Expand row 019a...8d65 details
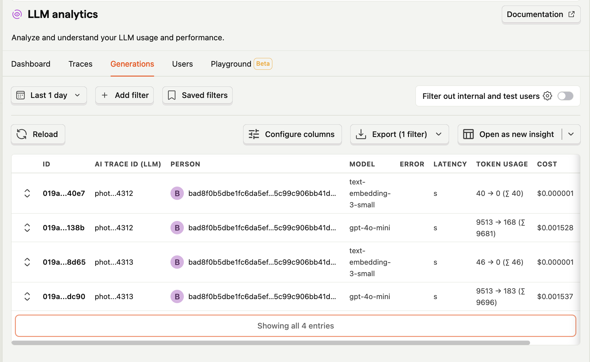The image size is (590, 362). point(27,262)
